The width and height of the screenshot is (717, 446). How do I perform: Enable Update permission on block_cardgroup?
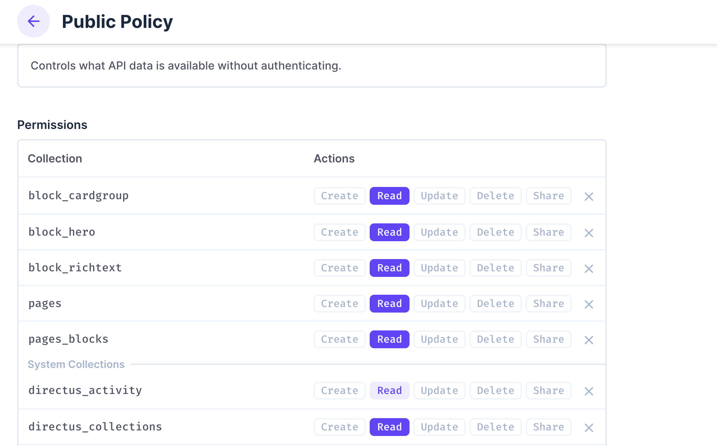click(439, 195)
